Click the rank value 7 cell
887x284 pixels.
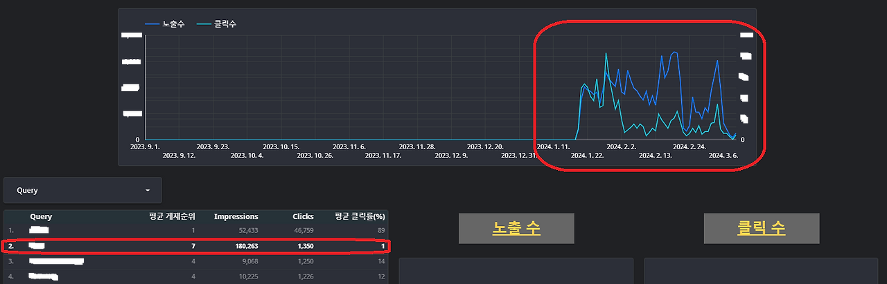pyautogui.click(x=194, y=245)
